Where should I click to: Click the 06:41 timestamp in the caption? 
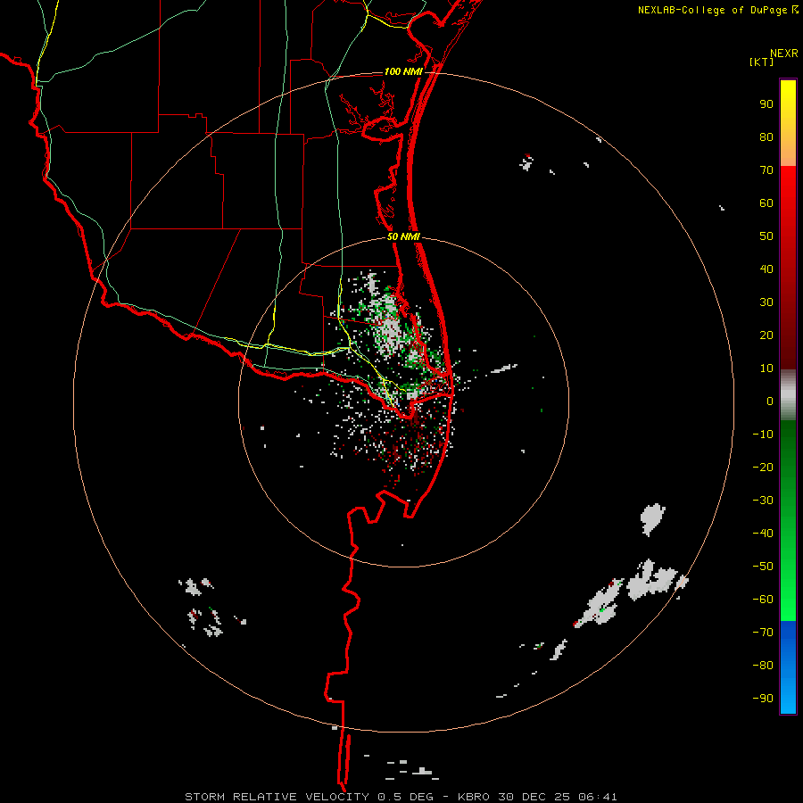pos(598,797)
